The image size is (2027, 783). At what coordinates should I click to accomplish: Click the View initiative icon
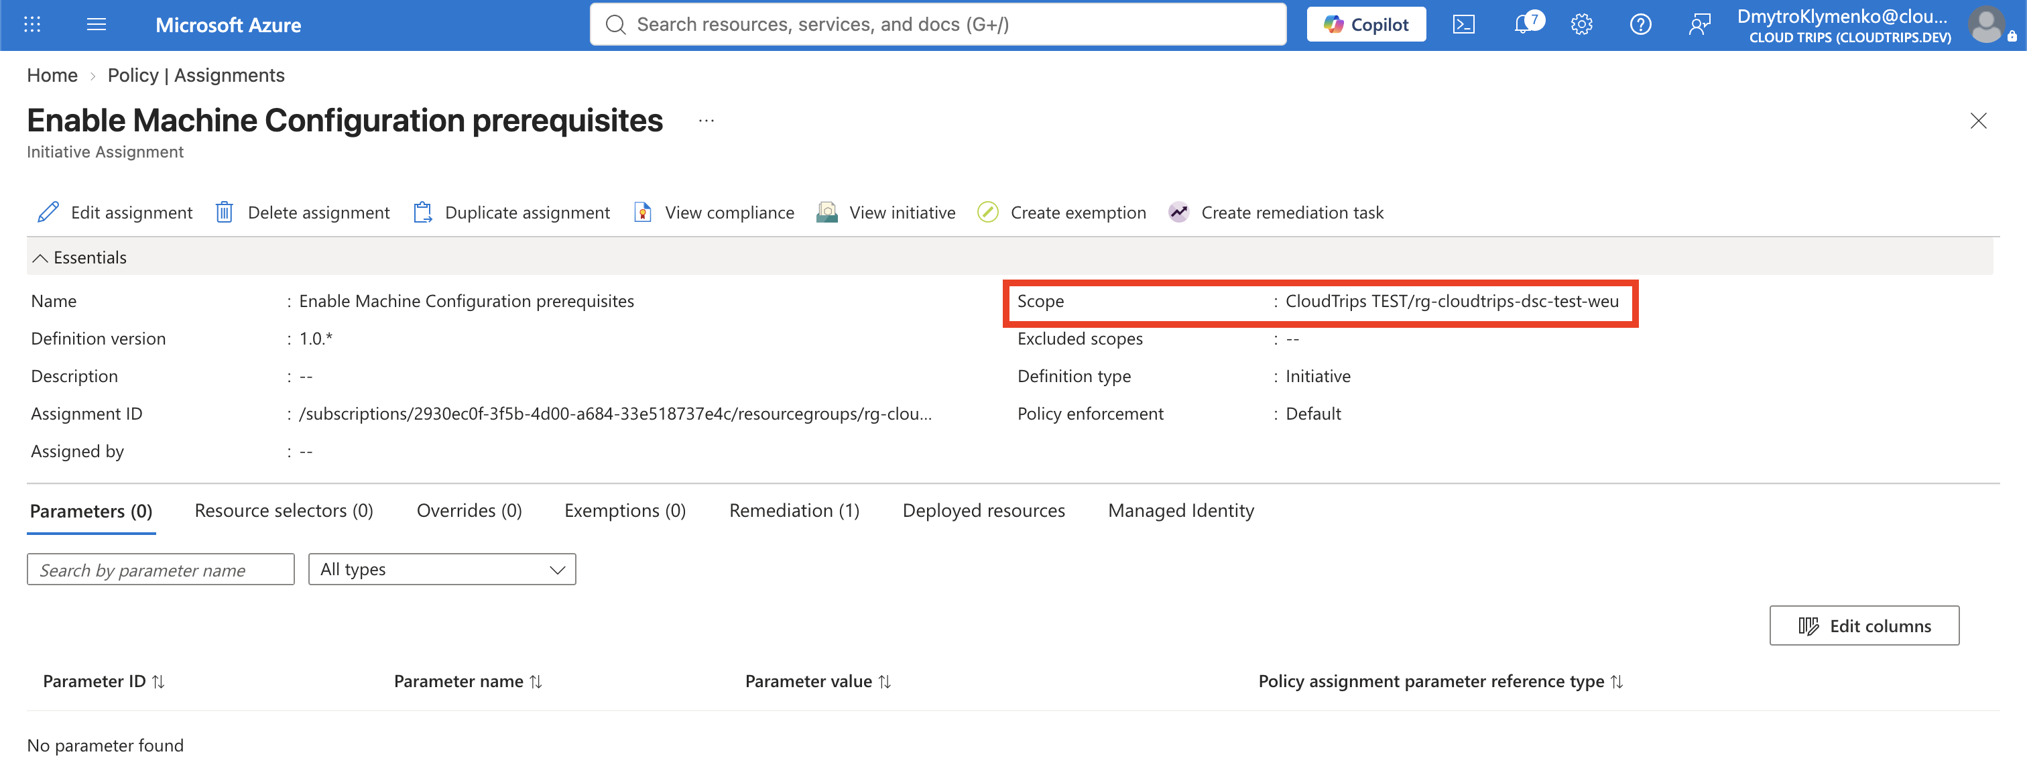point(827,213)
